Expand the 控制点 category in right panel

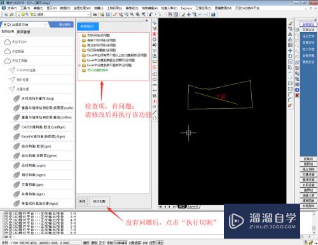[x=308, y=159]
